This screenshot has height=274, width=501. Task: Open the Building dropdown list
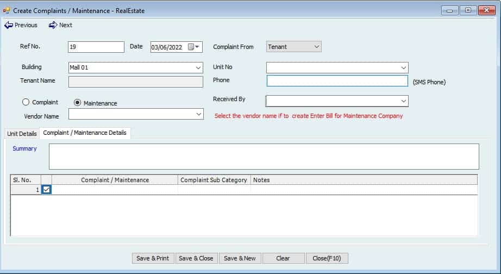coord(198,68)
